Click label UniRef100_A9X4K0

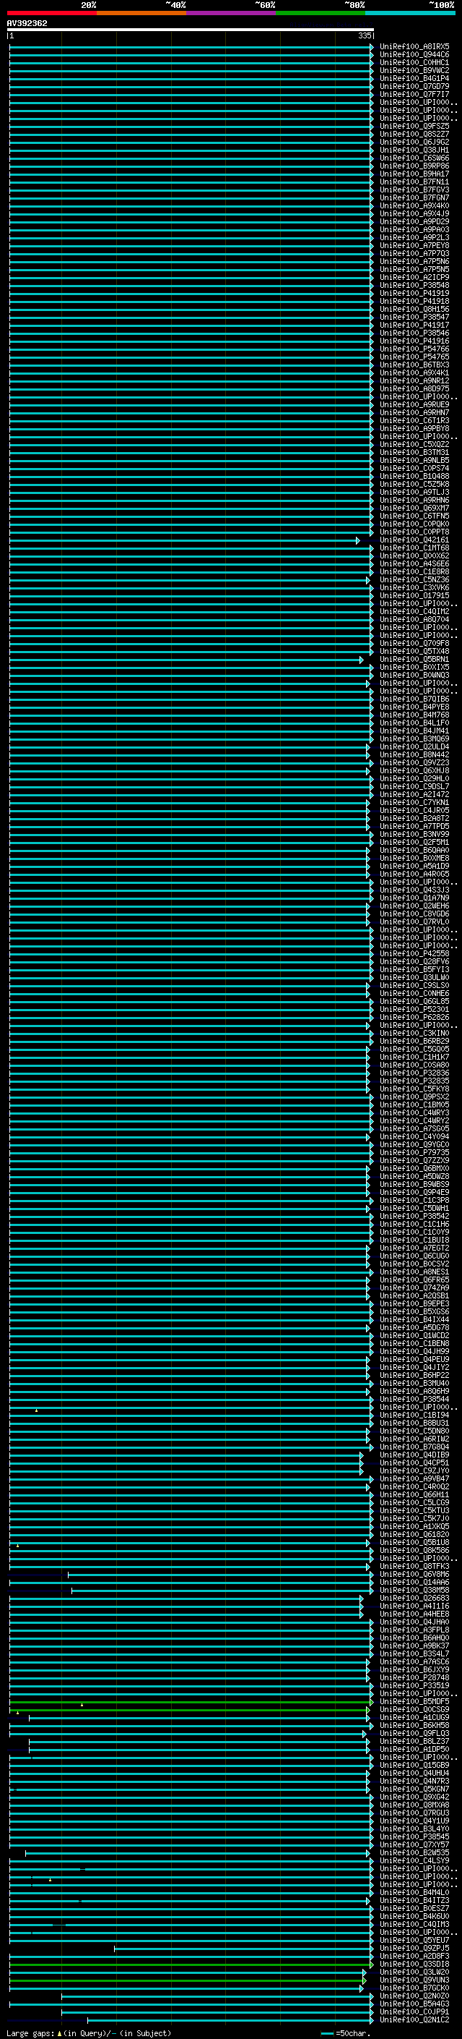pyautogui.click(x=414, y=206)
